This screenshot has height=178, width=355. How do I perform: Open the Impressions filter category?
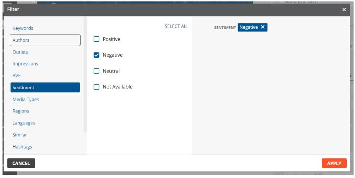click(x=25, y=64)
